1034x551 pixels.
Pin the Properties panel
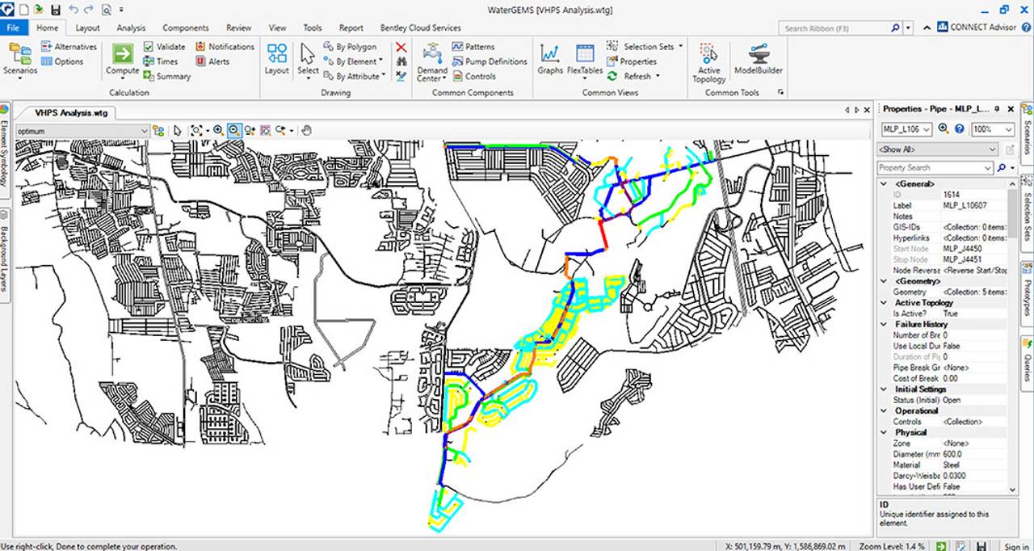coord(997,108)
